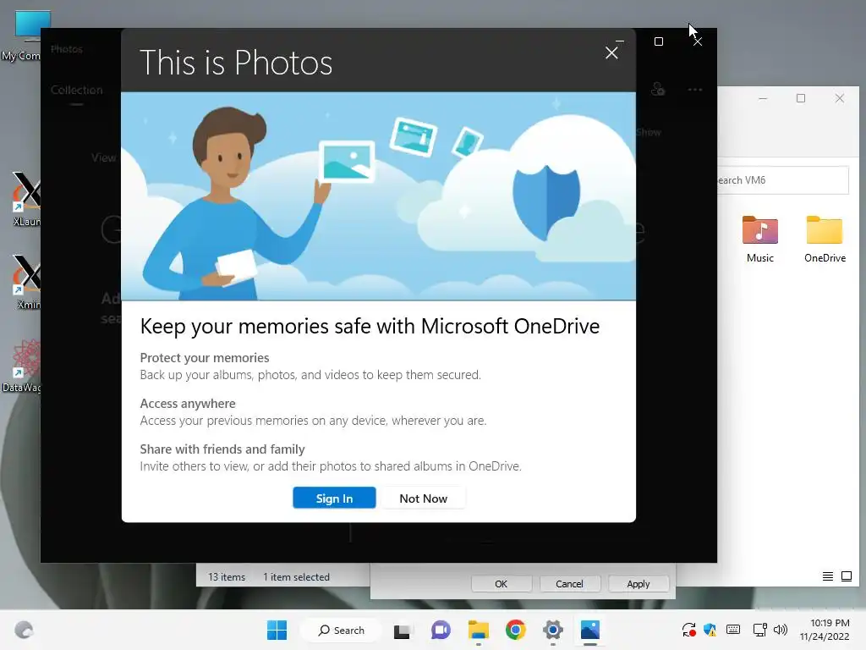The image size is (866, 650).
Task: Open Photos more options ellipsis menu
Action: click(x=695, y=90)
